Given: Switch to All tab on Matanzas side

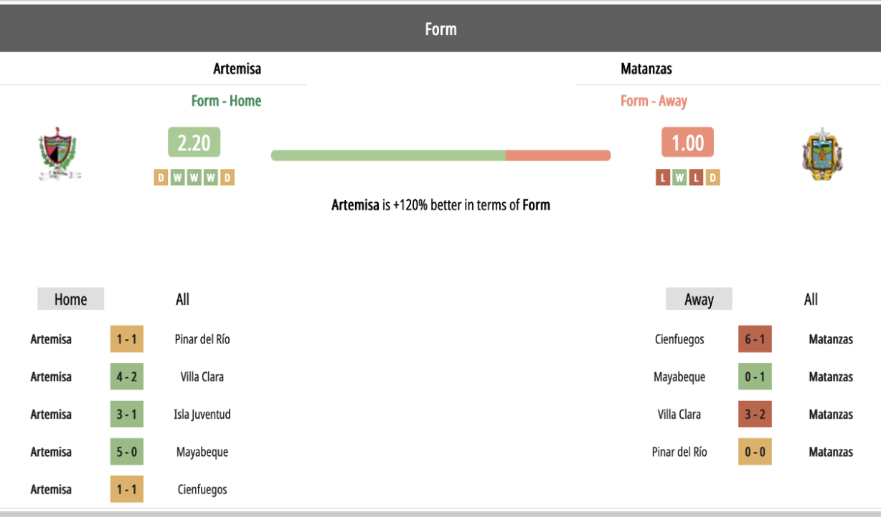Looking at the screenshot, I should tap(811, 299).
